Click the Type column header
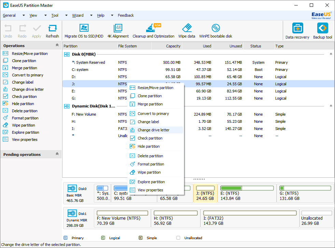 click(x=304, y=46)
